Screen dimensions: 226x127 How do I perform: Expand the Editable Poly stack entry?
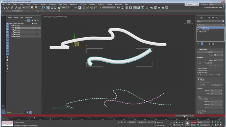(198, 32)
